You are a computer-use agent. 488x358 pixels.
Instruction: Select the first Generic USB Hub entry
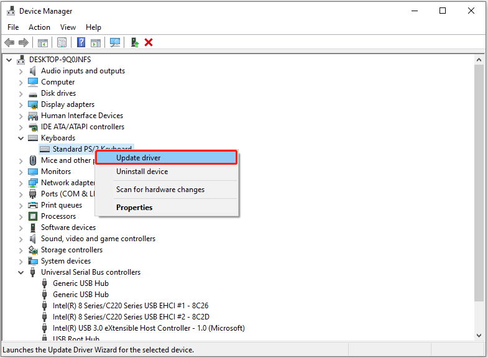click(x=81, y=283)
